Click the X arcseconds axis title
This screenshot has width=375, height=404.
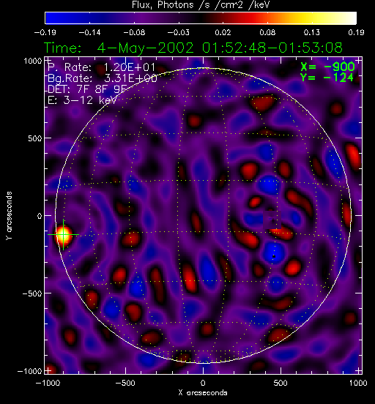[203, 393]
